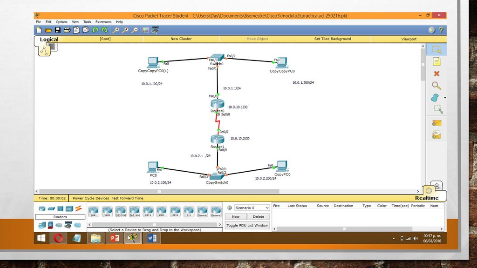Open the Extensions menu
Viewport: 477px width, 268px height.
pyautogui.click(x=103, y=22)
